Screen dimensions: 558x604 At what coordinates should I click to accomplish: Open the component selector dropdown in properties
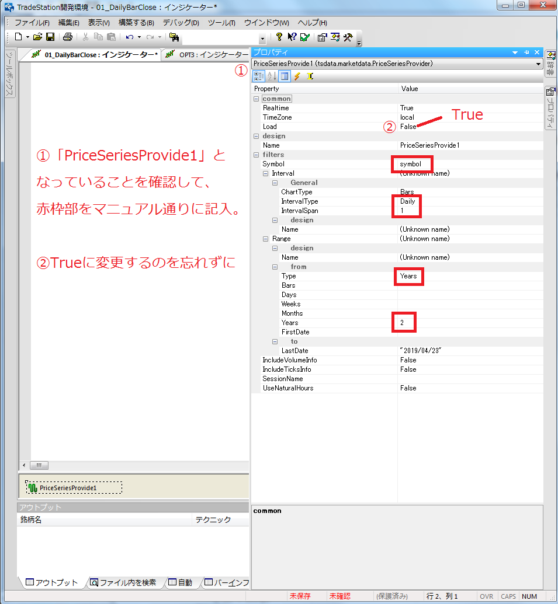pos(538,64)
